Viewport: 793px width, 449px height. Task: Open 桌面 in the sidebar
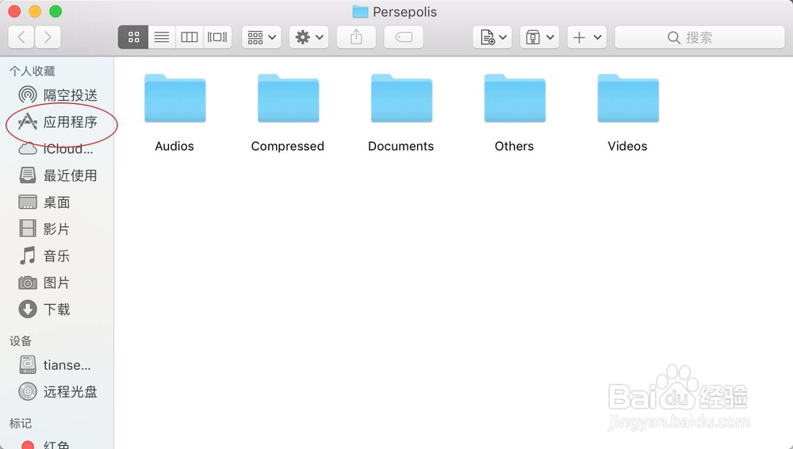44,202
